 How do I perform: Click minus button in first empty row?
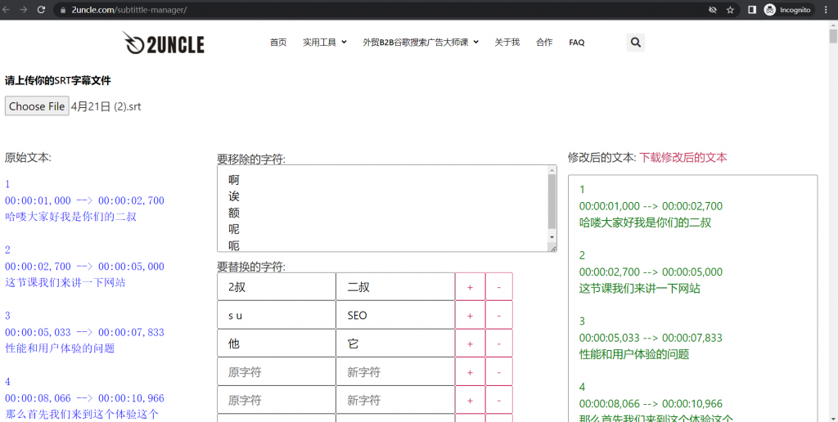tap(498, 372)
